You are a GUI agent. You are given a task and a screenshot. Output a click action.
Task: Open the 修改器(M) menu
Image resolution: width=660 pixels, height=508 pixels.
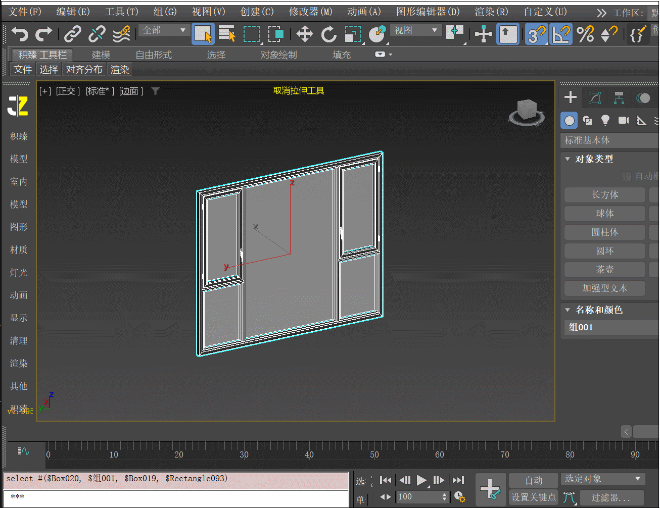coord(310,12)
